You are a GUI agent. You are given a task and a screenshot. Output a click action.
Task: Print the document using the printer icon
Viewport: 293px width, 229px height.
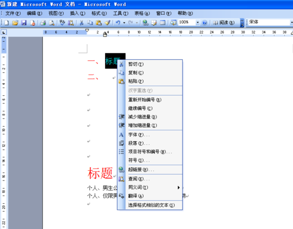point(43,23)
